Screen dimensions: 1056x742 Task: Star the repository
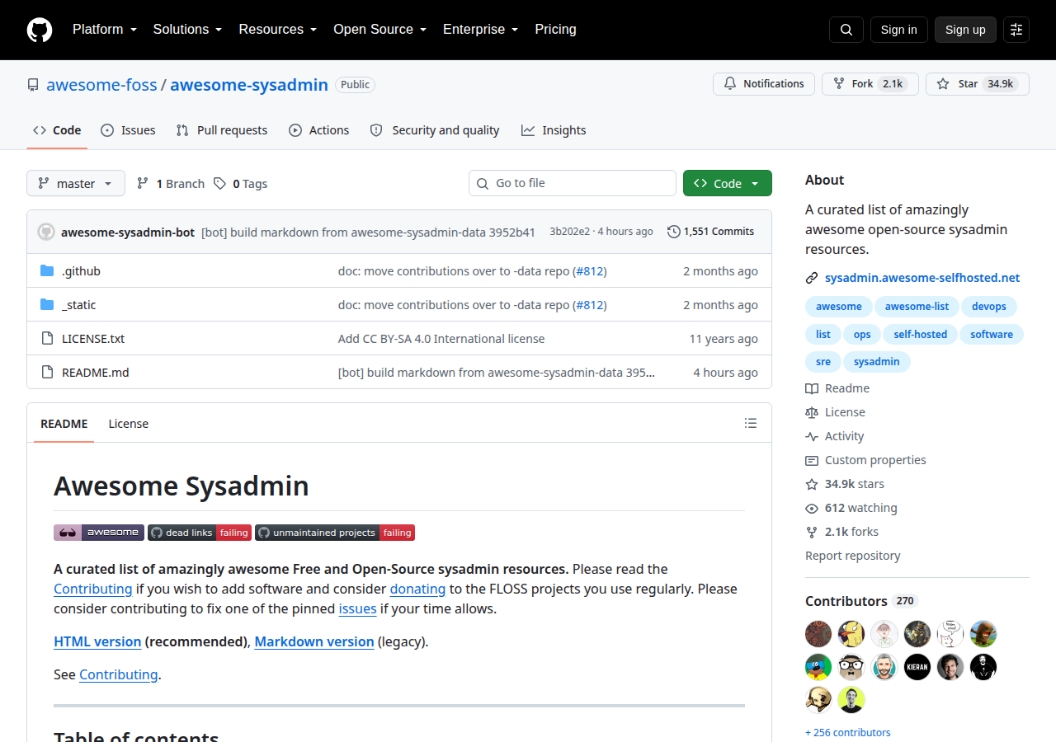978,84
